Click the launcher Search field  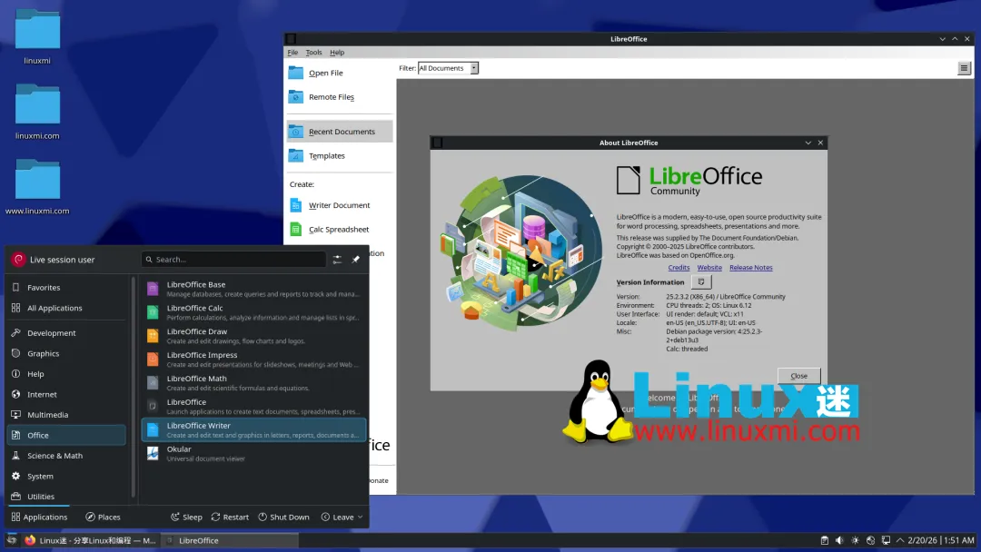(x=234, y=260)
